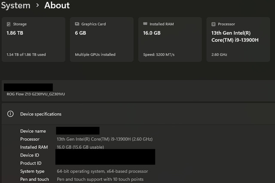Click the Storage drive icon

tap(9, 24)
